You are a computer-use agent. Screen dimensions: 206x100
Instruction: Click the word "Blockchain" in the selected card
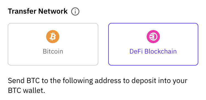click(161, 51)
